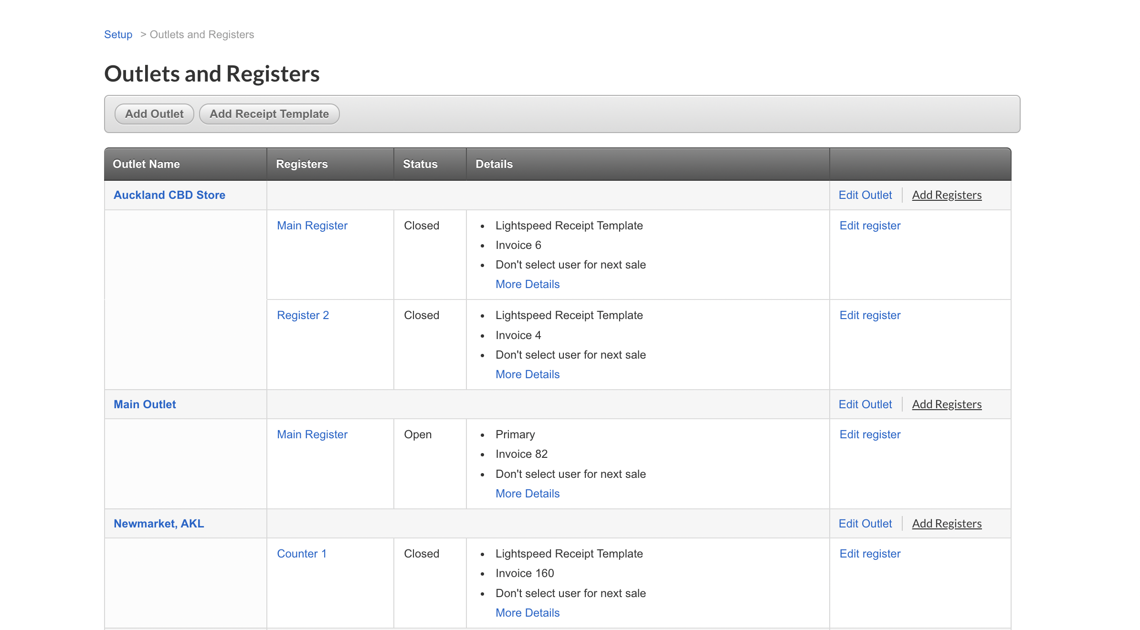1140x630 pixels.
Task: Show More Details for Main Outlet's register
Action: 528,493
